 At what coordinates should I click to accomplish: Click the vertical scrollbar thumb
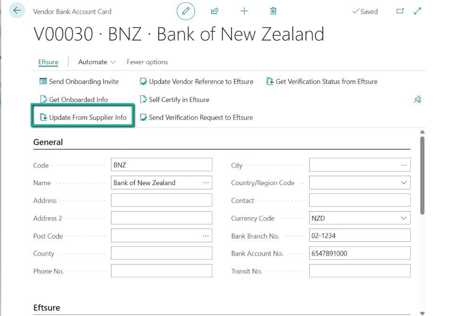tap(422, 175)
